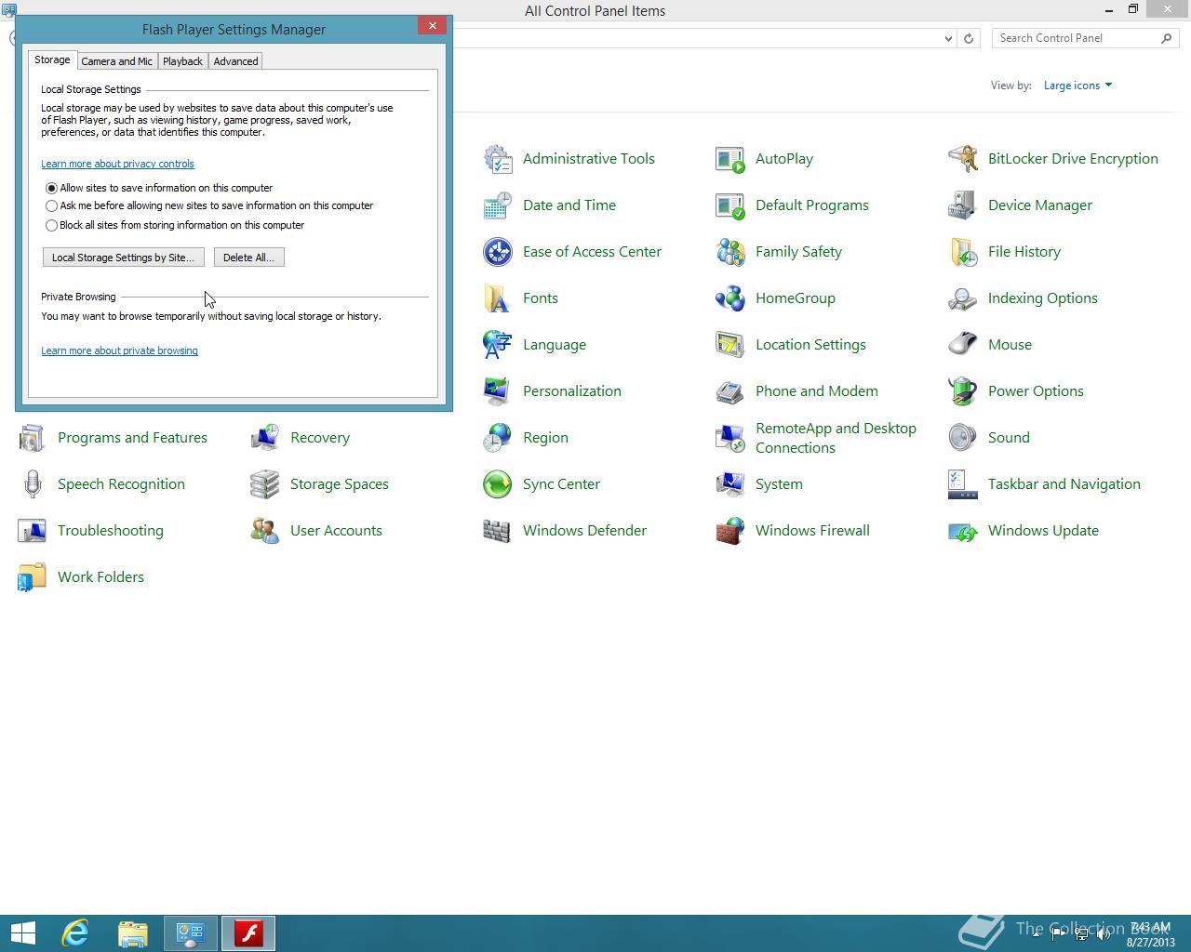Open Learn more about private browsing link
The height and width of the screenshot is (952, 1191).
tap(119, 350)
